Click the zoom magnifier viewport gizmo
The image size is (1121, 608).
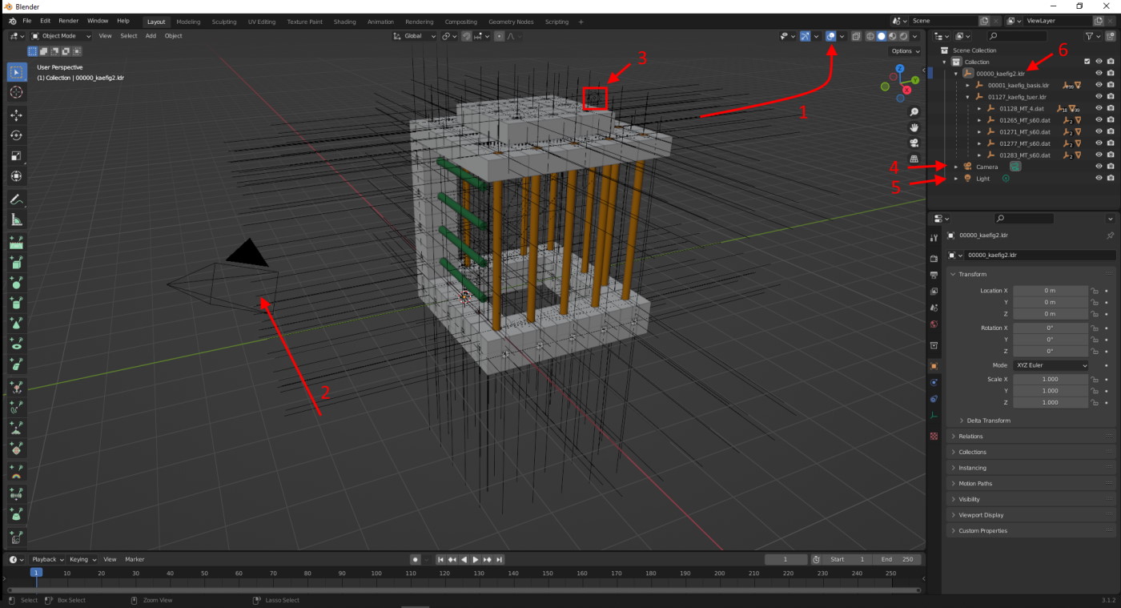click(x=914, y=112)
